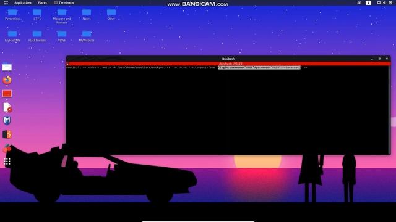Close the /bin/bash terminal window
This screenshot has width=396, height=222.
pos(387,59)
